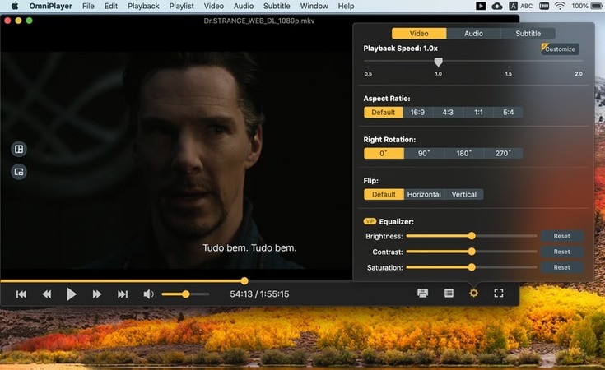Set the aspect ratio to 5:4
Viewport: 605px width, 370px height.
508,112
